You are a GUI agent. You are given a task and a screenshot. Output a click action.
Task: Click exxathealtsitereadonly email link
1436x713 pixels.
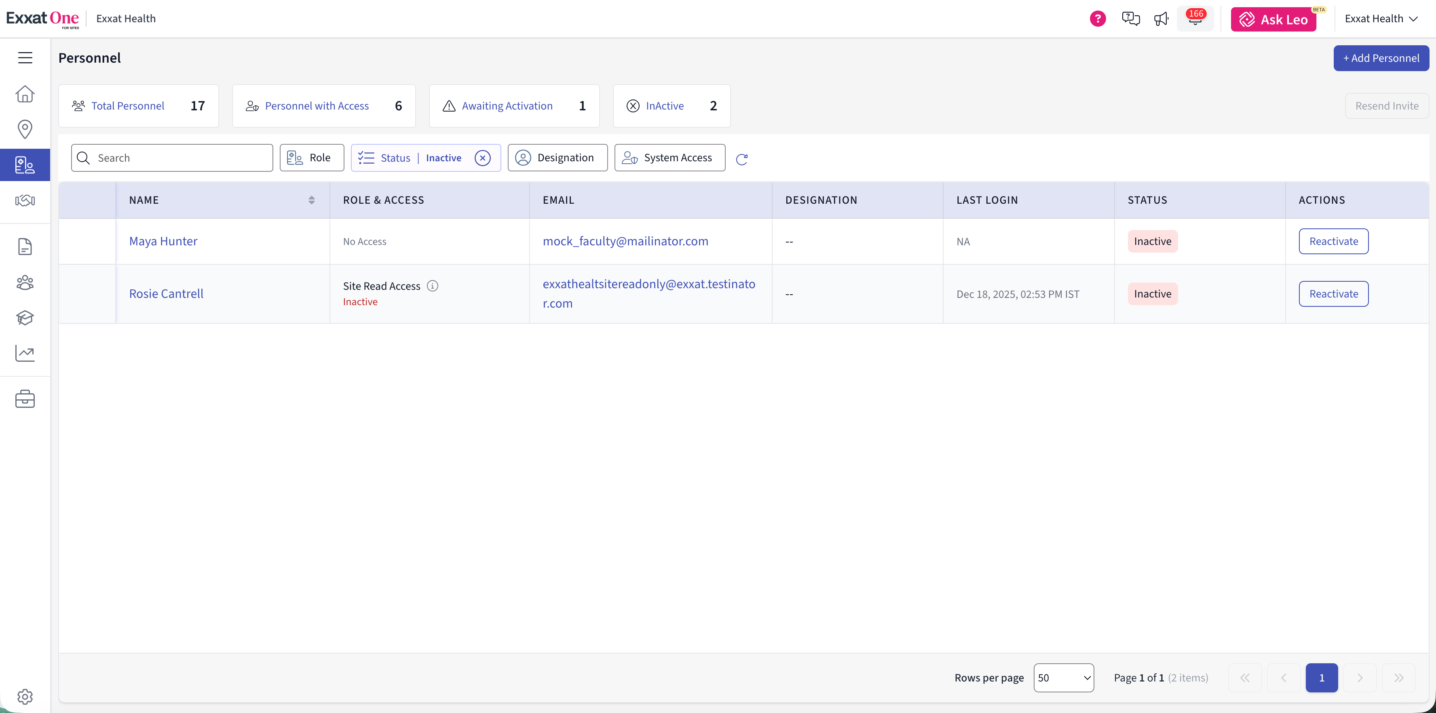(649, 294)
